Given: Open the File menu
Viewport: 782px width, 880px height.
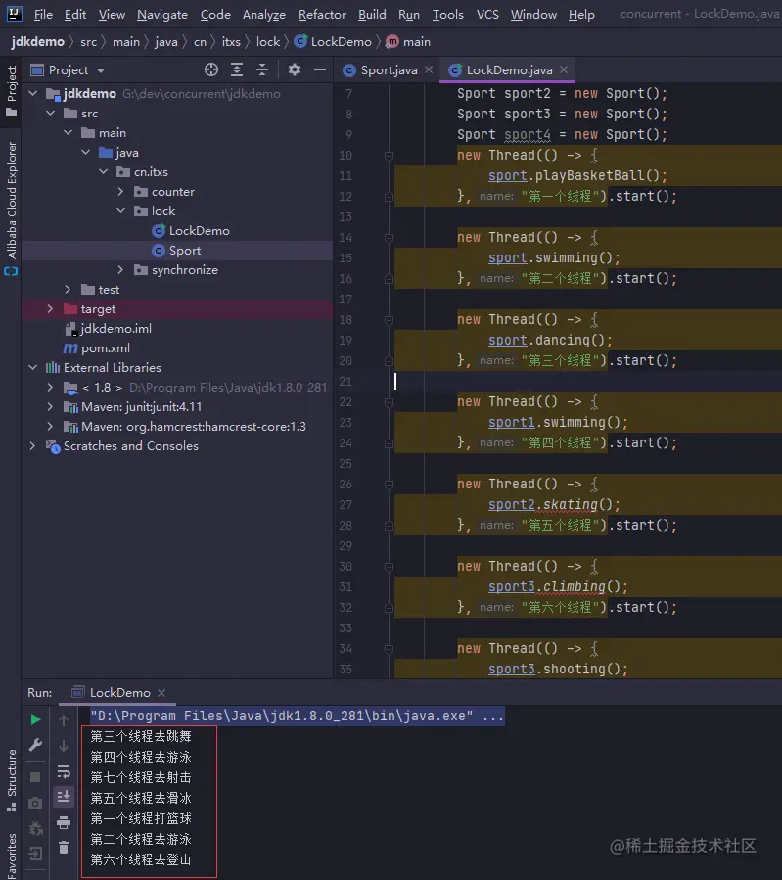Looking at the screenshot, I should tap(43, 14).
